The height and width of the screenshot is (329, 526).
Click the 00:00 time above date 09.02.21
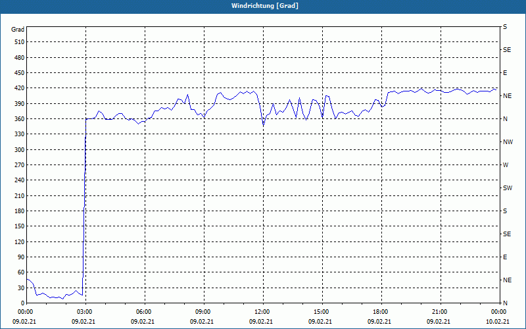(26, 312)
